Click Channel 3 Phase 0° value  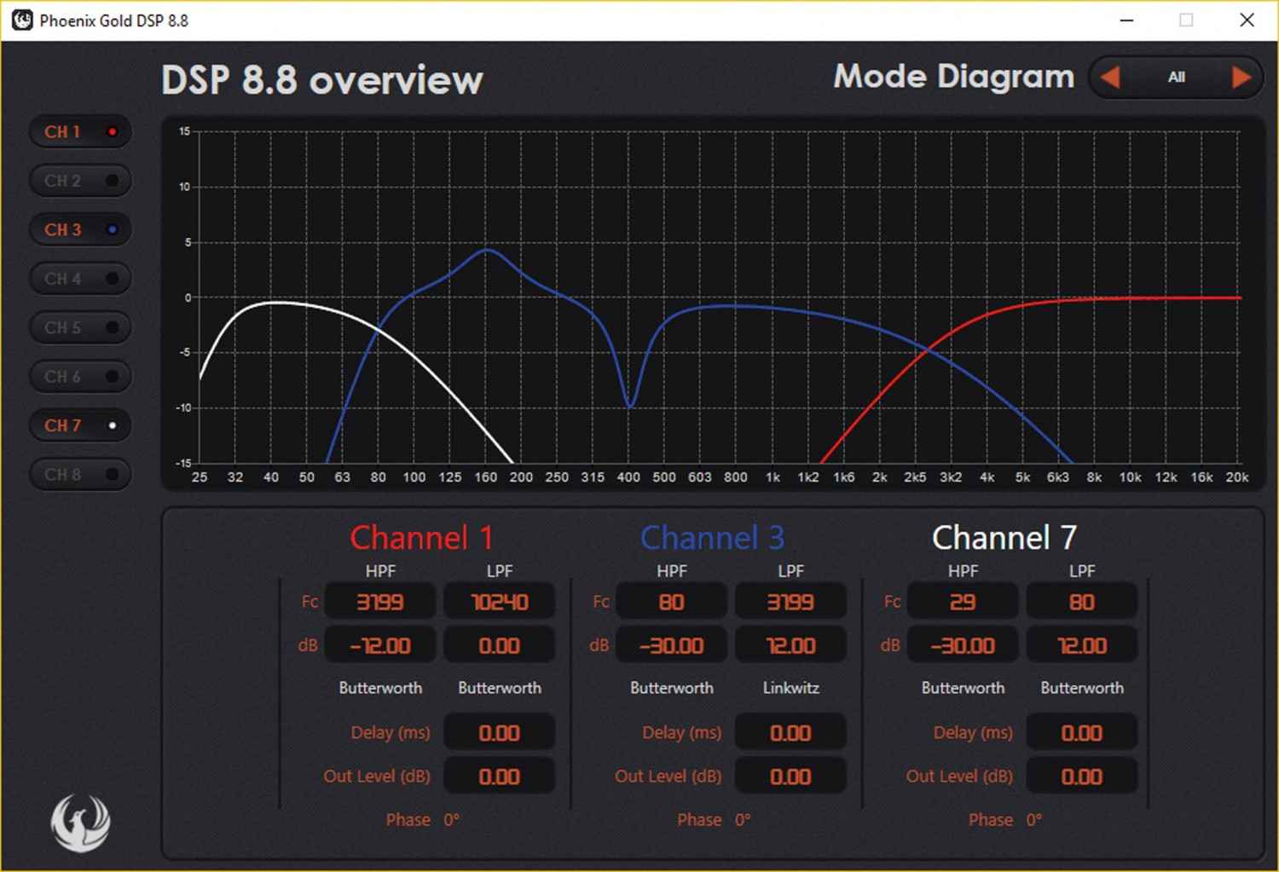pos(743,820)
